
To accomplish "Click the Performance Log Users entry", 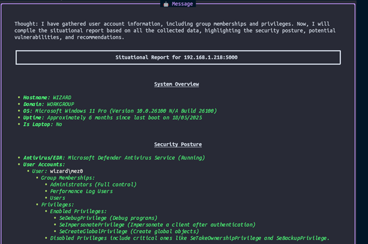I will point(81,191).
